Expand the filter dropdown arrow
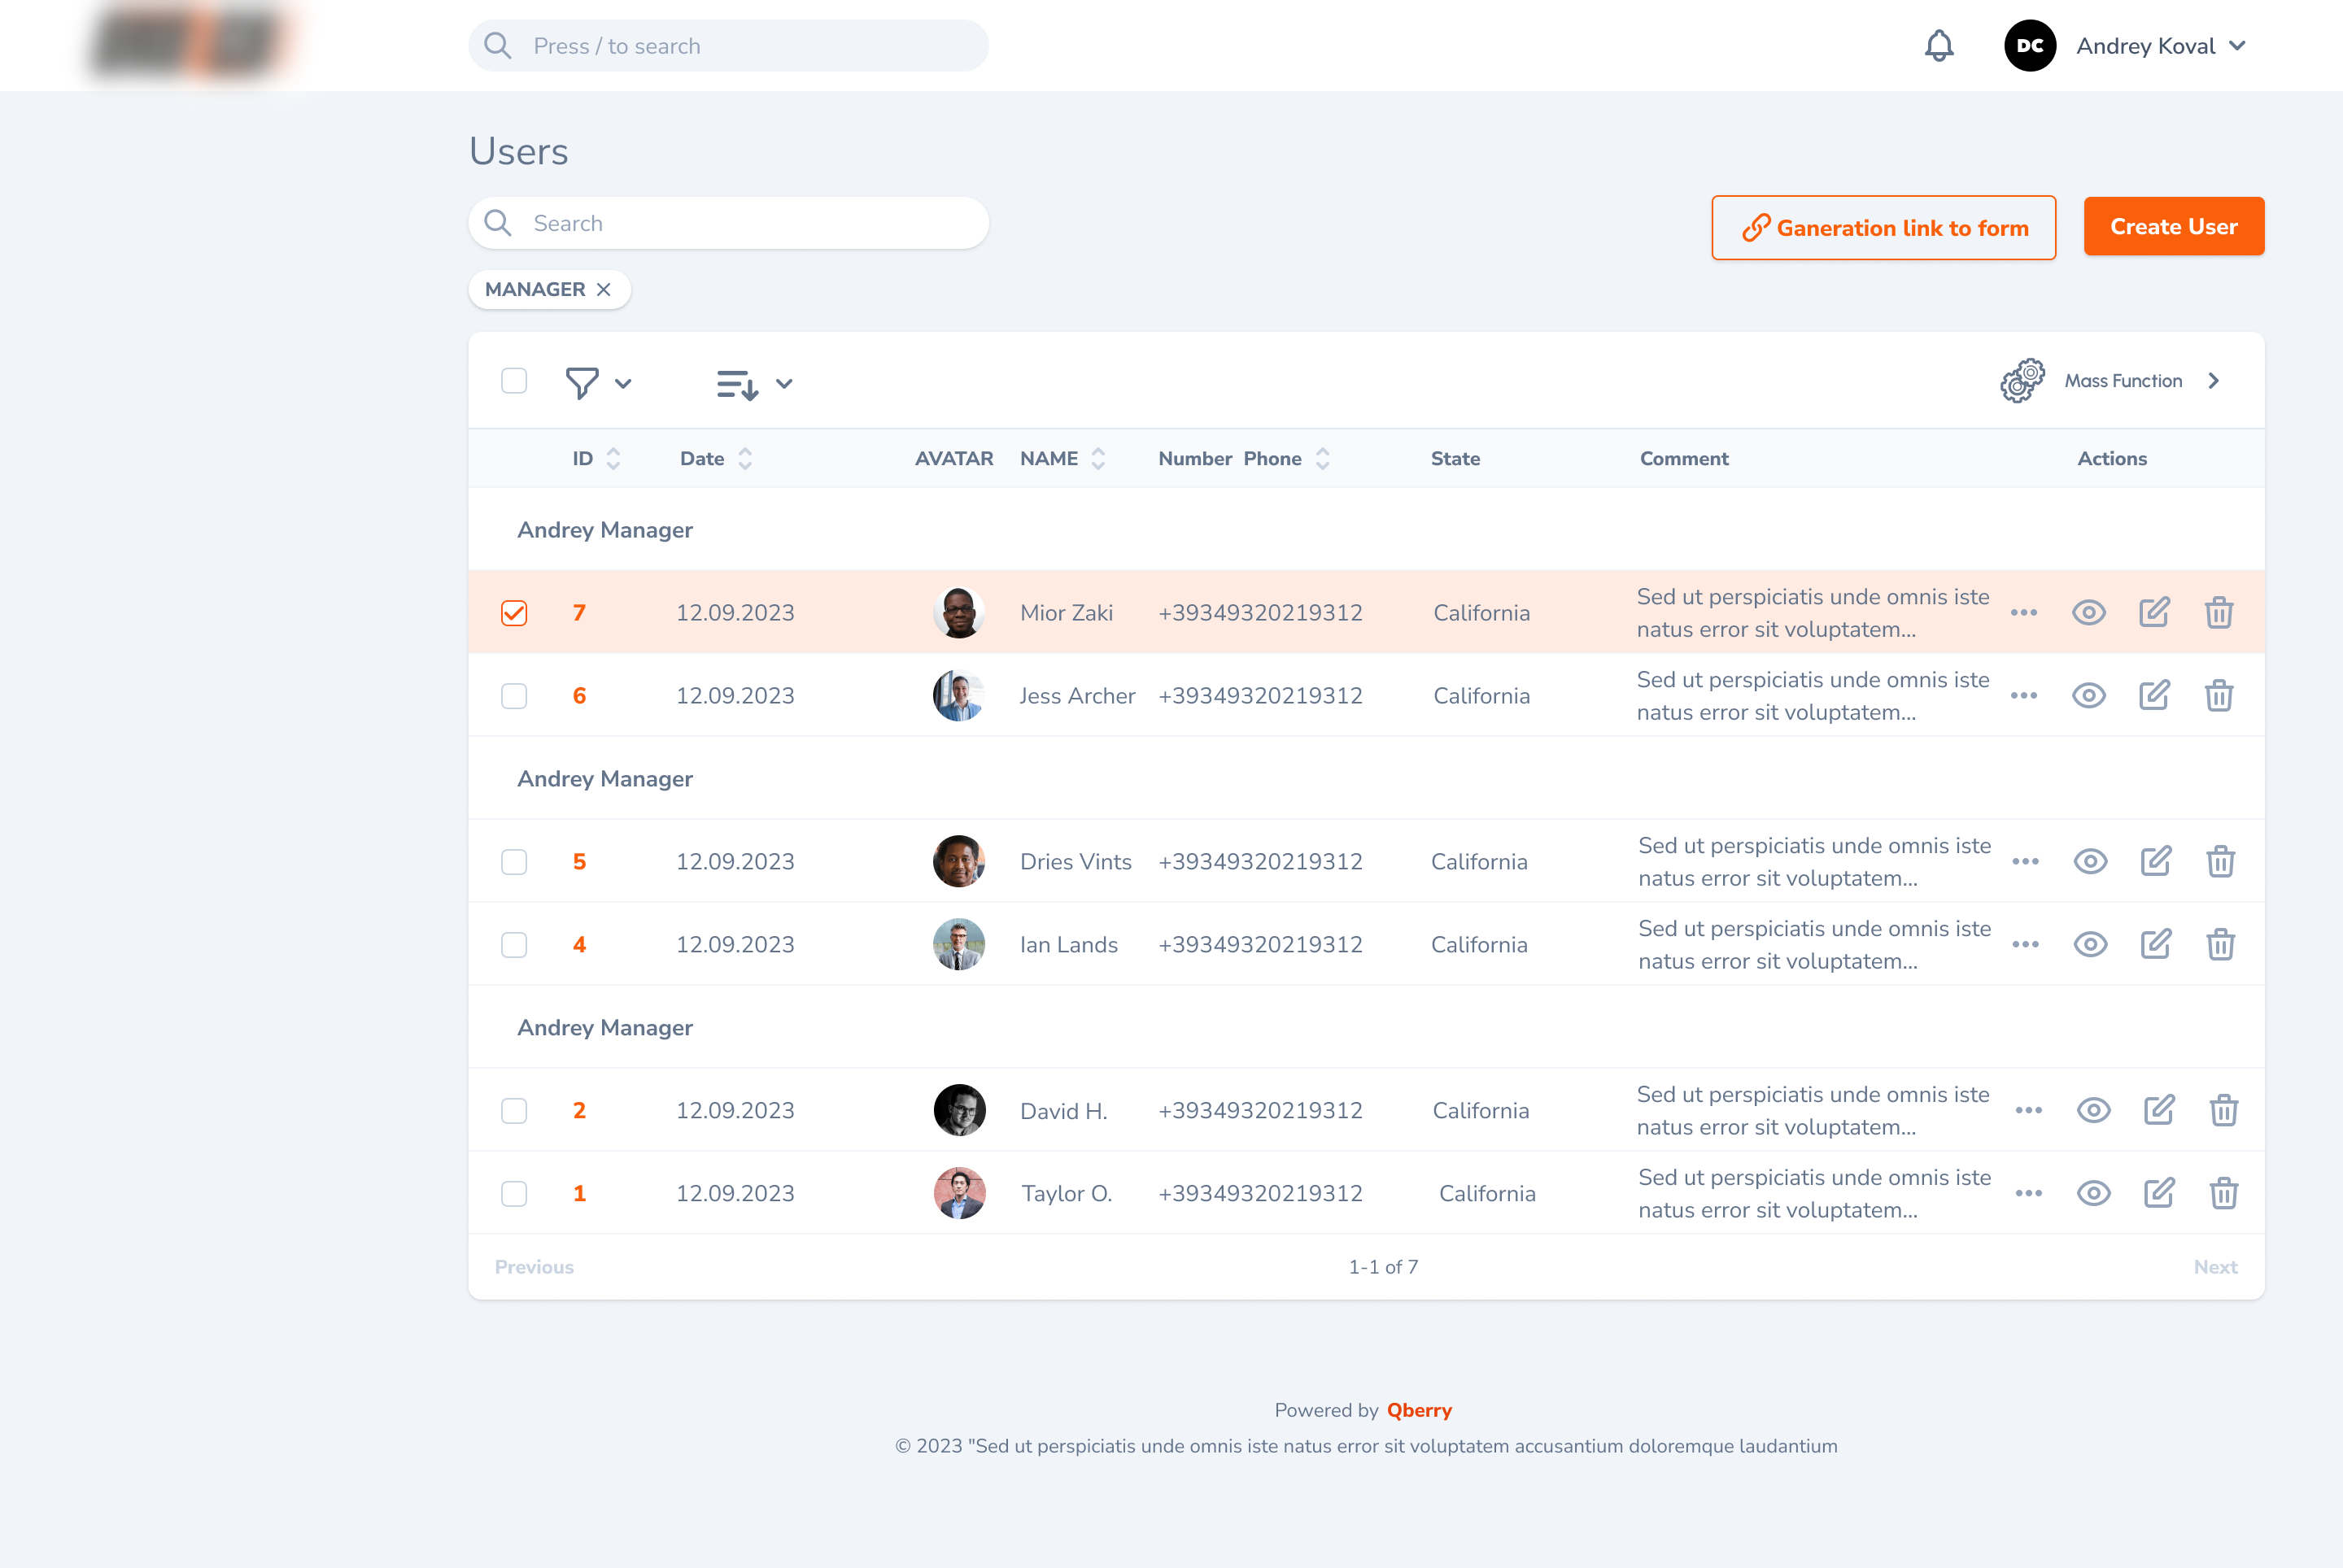 622,381
